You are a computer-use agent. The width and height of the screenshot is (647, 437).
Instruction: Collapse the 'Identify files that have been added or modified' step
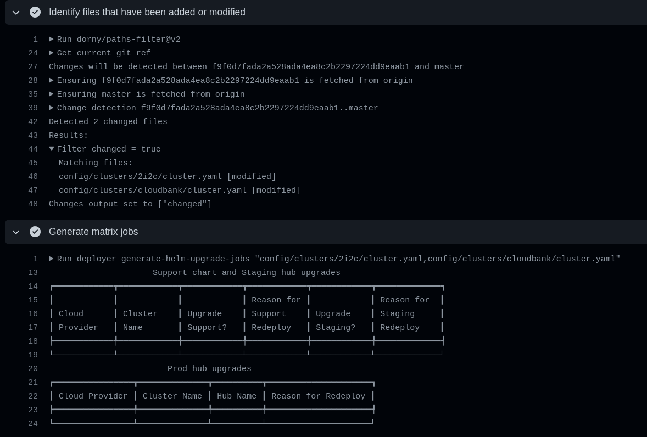click(x=16, y=12)
